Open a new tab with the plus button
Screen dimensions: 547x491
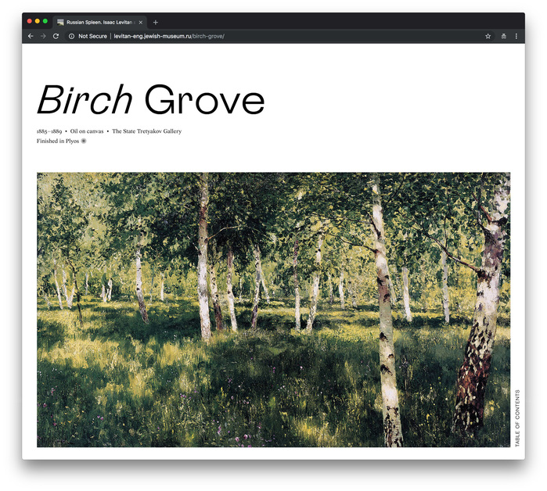(x=156, y=23)
